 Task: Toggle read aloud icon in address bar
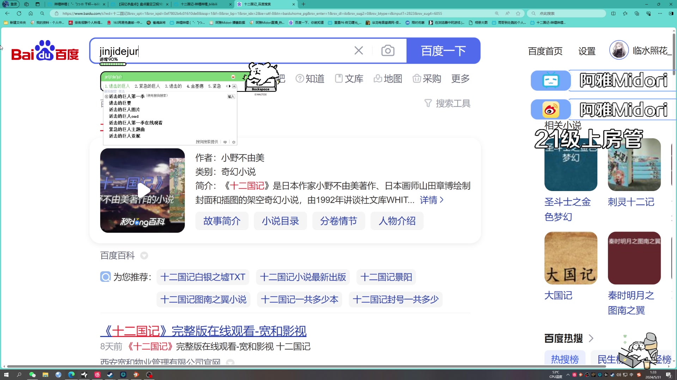point(507,13)
